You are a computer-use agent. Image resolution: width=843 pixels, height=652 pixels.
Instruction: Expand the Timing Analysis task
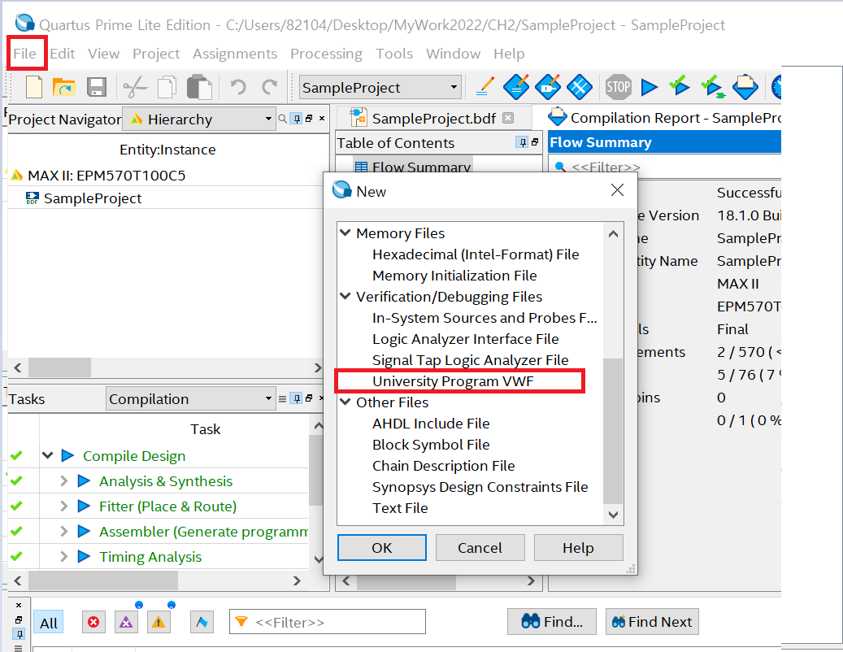64,556
